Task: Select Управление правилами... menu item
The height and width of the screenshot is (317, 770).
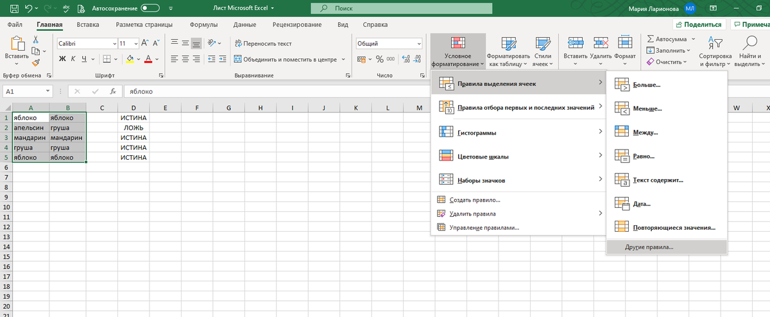Action: point(518,228)
